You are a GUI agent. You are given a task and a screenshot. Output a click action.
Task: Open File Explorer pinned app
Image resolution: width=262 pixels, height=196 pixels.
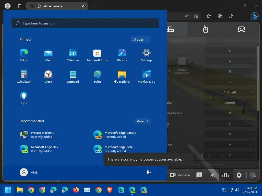[122, 77]
